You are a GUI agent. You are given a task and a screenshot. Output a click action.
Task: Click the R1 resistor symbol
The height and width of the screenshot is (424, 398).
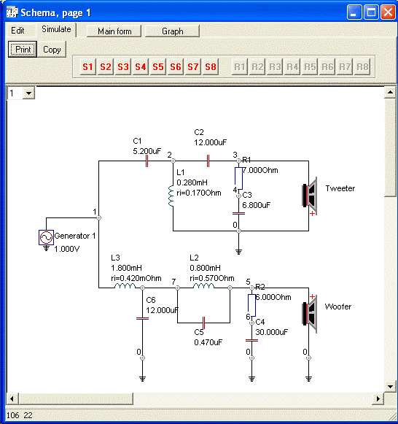coord(238,179)
